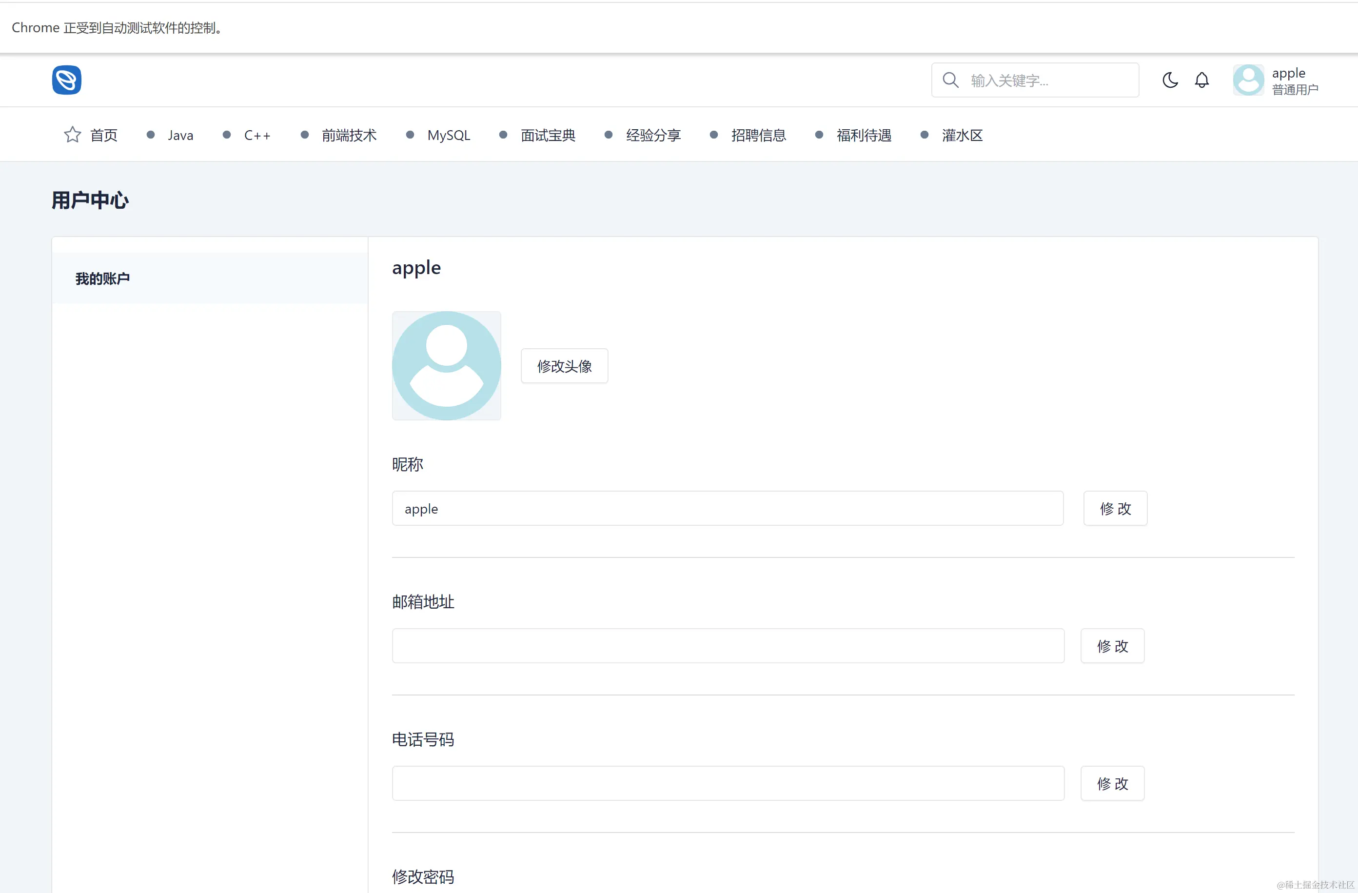Click the search magnifier icon
The height and width of the screenshot is (893, 1358).
(x=950, y=80)
